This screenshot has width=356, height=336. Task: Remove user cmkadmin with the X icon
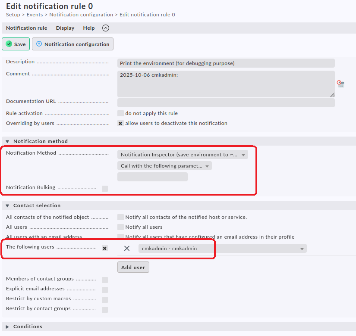tap(127, 248)
